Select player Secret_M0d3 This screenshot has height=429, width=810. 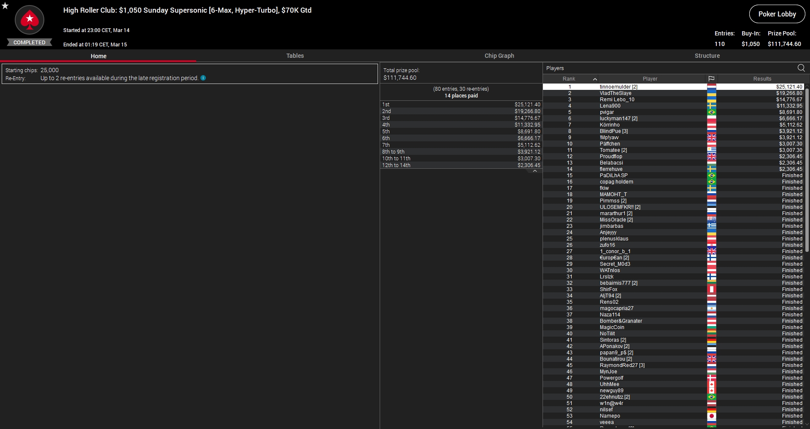pyautogui.click(x=674, y=264)
